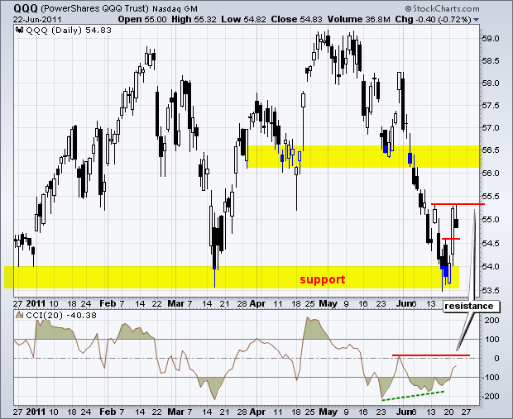
Task: Click the 58.0 price axis label
Action: click(491, 83)
